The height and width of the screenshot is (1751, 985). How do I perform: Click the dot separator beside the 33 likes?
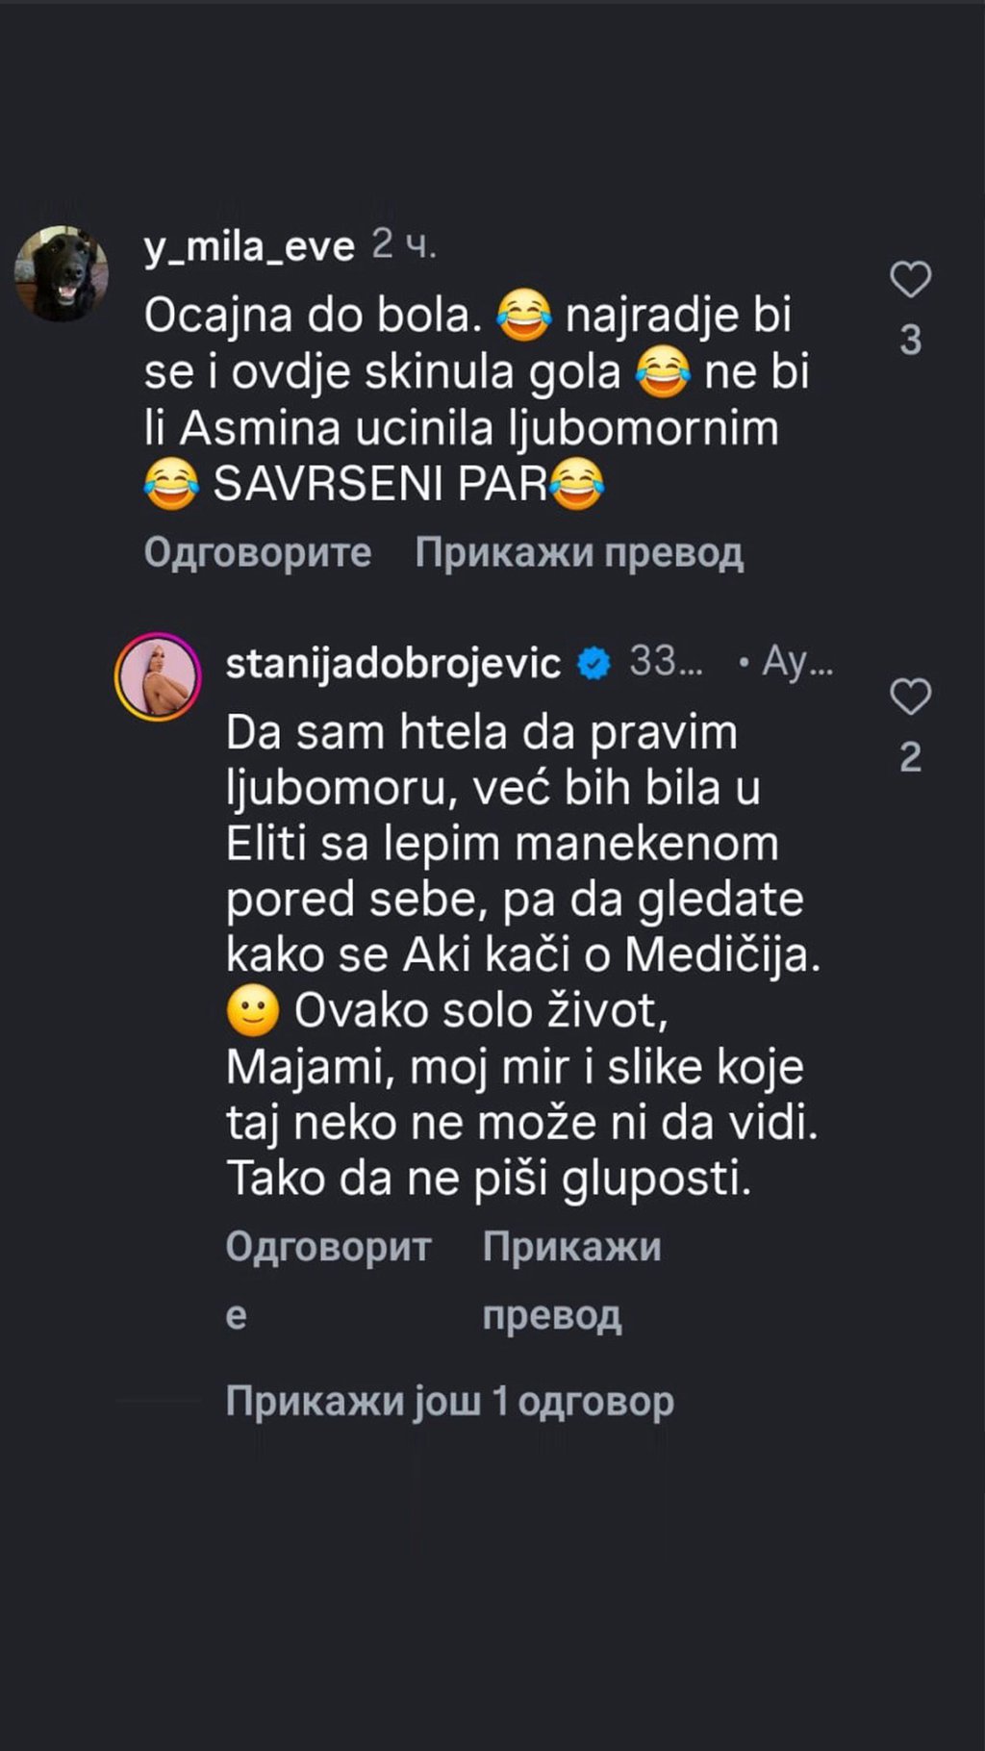(745, 661)
